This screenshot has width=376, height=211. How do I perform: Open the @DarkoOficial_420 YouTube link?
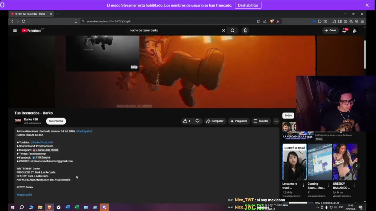click(x=42, y=142)
